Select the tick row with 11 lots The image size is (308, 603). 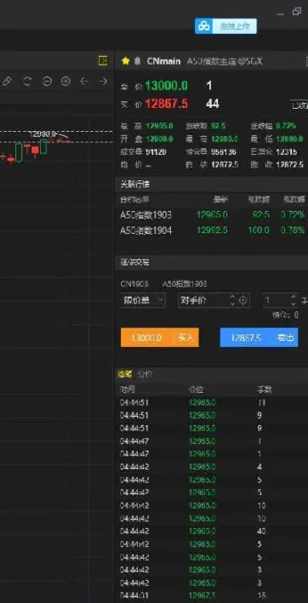[x=213, y=402]
